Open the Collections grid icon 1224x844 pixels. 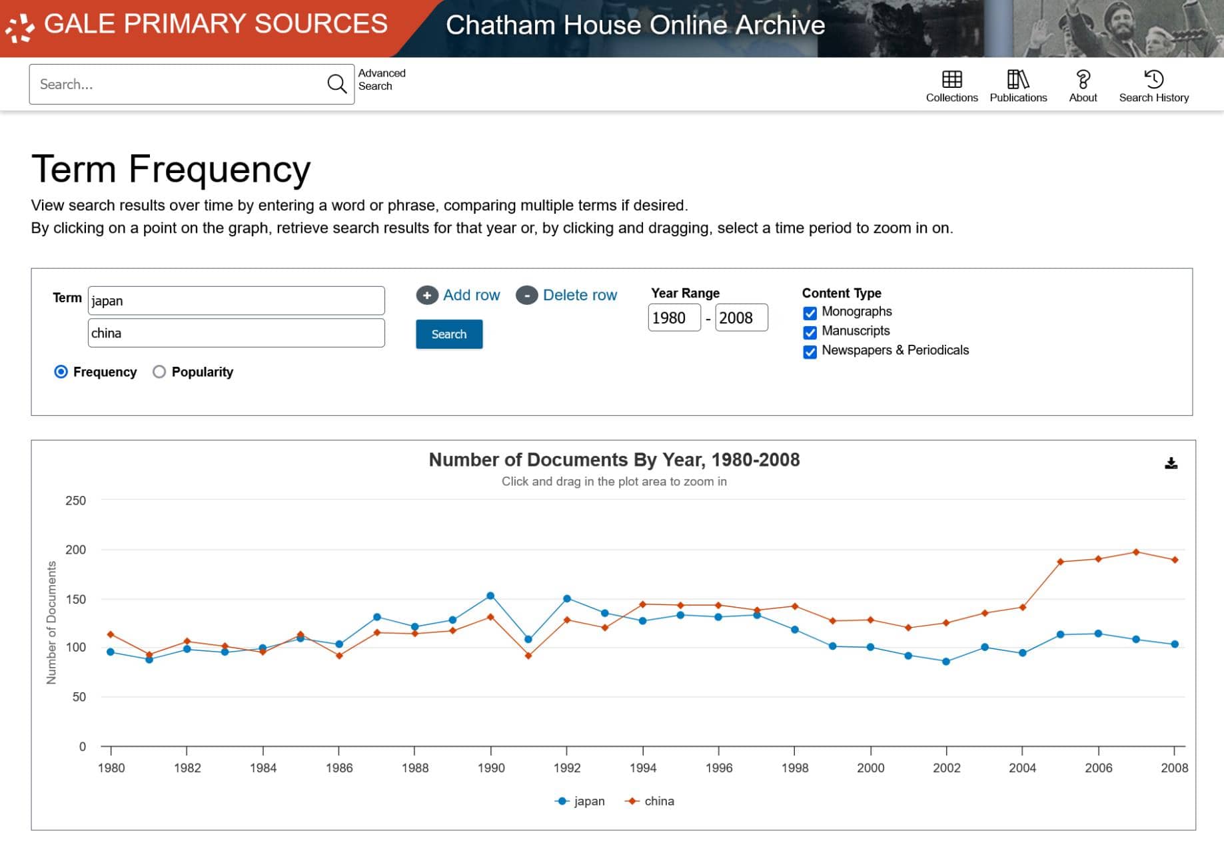[951, 79]
